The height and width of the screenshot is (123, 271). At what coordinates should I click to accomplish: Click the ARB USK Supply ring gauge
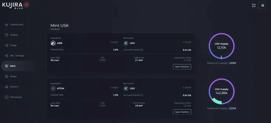click(x=222, y=46)
